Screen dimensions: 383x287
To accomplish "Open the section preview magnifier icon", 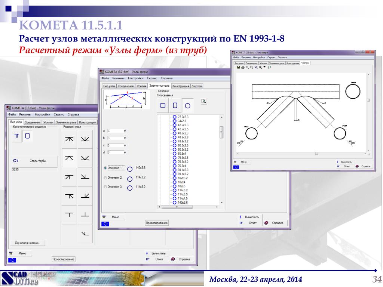I will (204, 101).
